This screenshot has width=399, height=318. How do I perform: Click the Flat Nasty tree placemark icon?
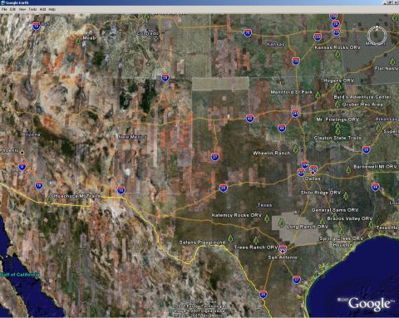(392, 61)
